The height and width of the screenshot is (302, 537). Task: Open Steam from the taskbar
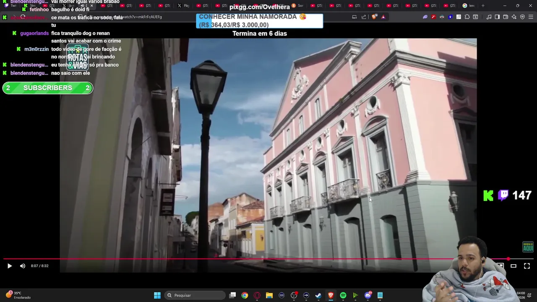point(318,295)
